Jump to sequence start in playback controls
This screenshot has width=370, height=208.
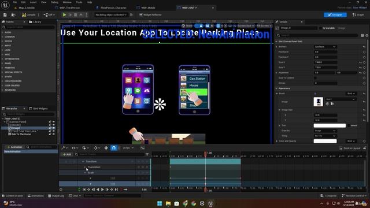[x=84, y=190]
